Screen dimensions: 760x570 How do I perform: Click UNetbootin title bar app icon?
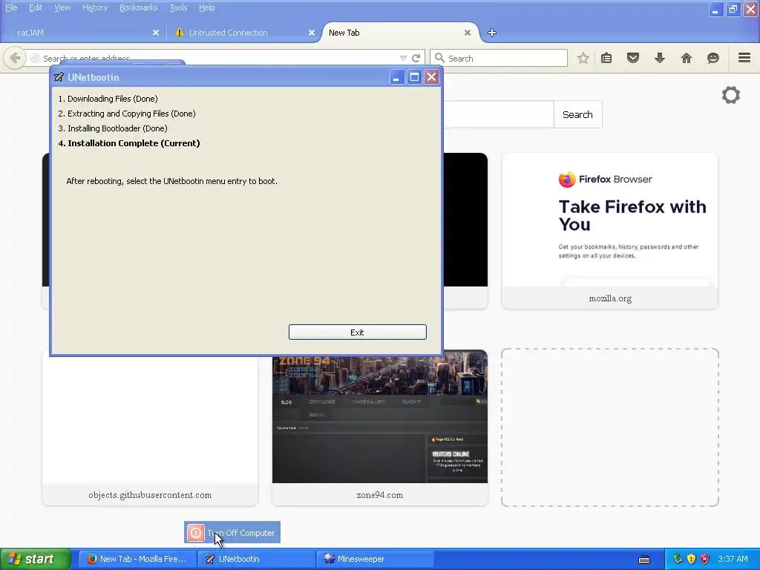[x=59, y=77]
